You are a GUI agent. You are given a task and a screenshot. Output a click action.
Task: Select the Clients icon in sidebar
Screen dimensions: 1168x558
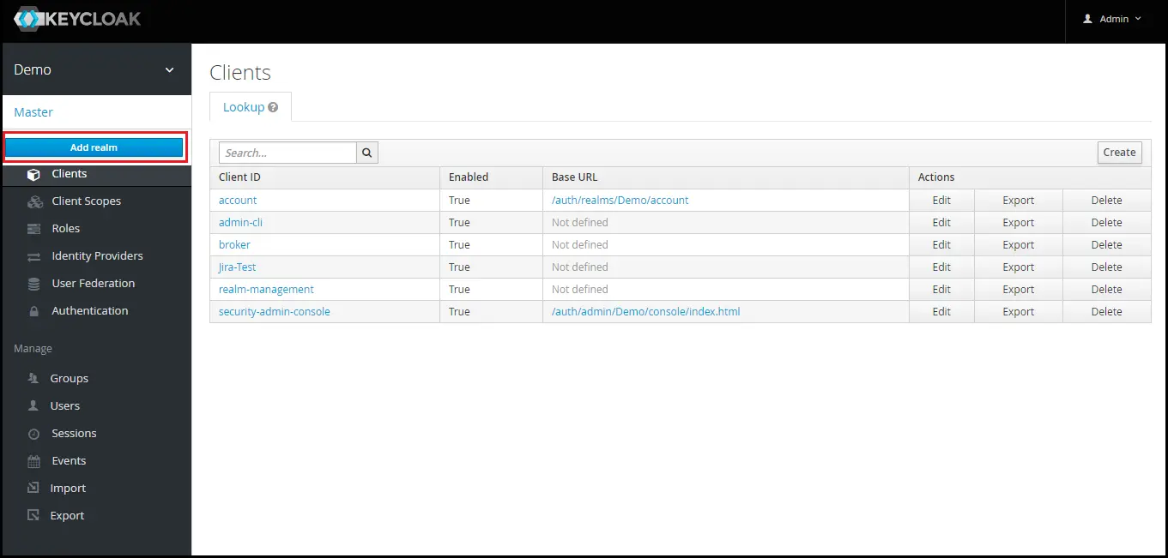point(33,173)
